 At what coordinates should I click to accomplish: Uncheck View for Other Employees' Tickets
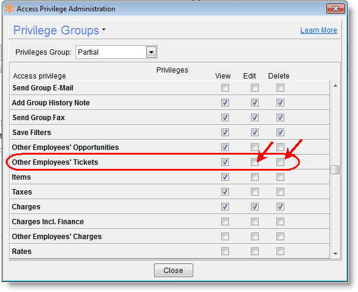point(225,162)
